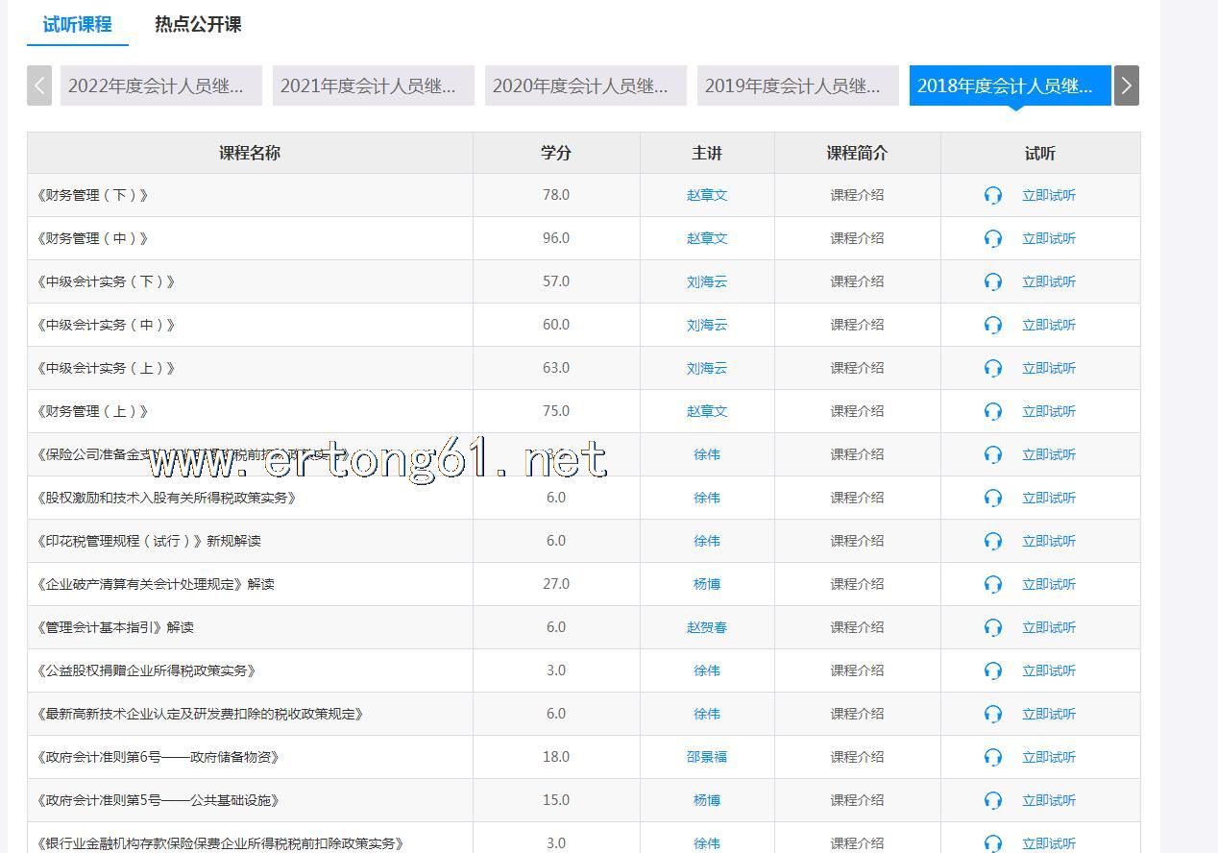
Task: Click headphone icon for 《公益股权捐赠》 course
Action: tap(993, 671)
